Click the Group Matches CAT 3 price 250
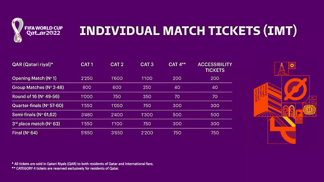The image size is (324, 182). tap(147, 88)
